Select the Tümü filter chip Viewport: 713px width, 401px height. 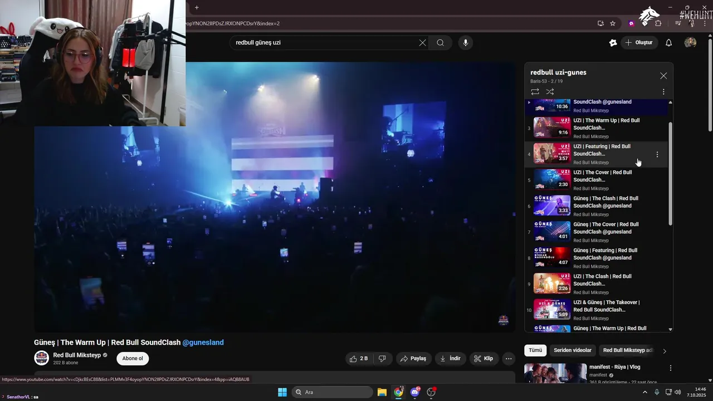tap(535, 350)
